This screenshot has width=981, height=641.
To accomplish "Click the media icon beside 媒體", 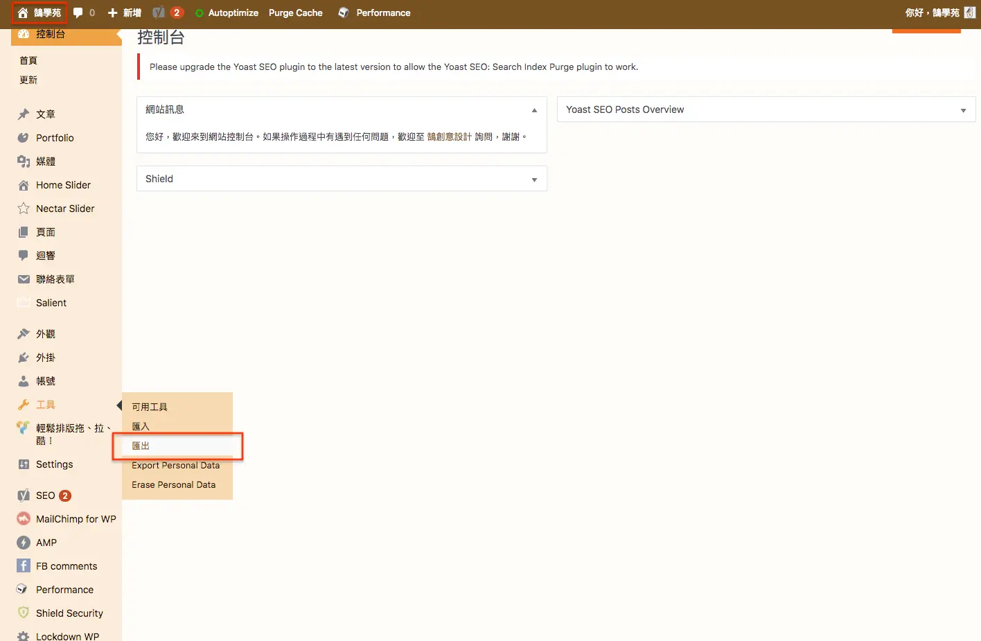I will 24,161.
